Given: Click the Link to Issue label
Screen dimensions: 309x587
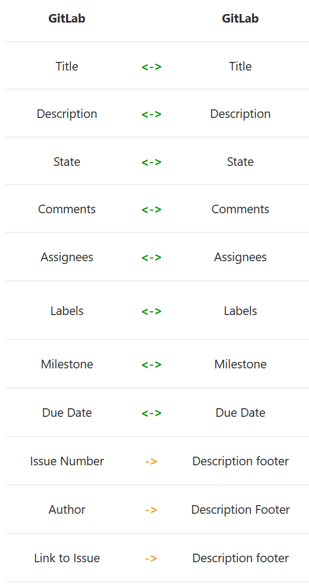Looking at the screenshot, I should click(67, 558).
